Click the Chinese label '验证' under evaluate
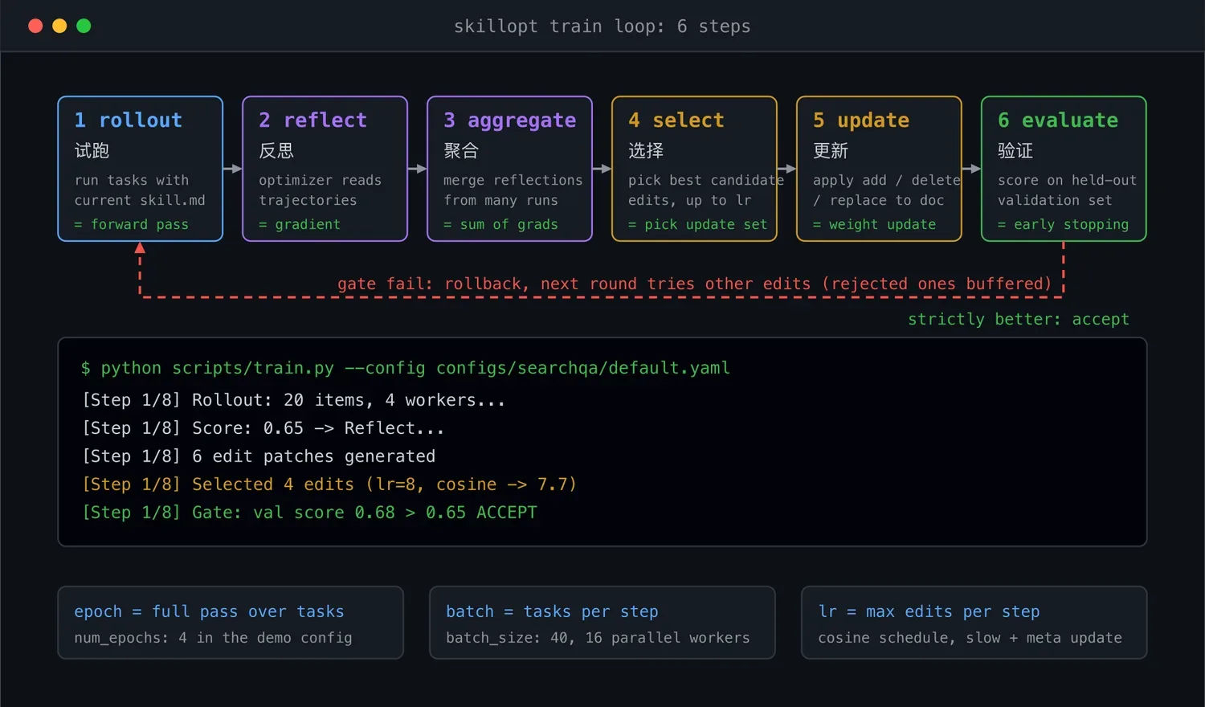 [x=1015, y=151]
